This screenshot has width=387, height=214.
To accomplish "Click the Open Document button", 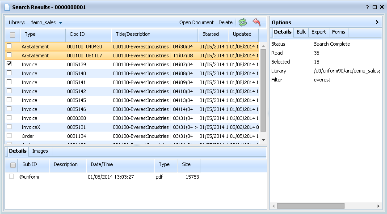I will pos(197,22).
